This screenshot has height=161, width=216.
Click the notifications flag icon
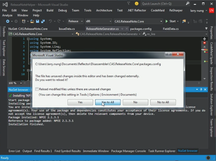tap(128, 3)
